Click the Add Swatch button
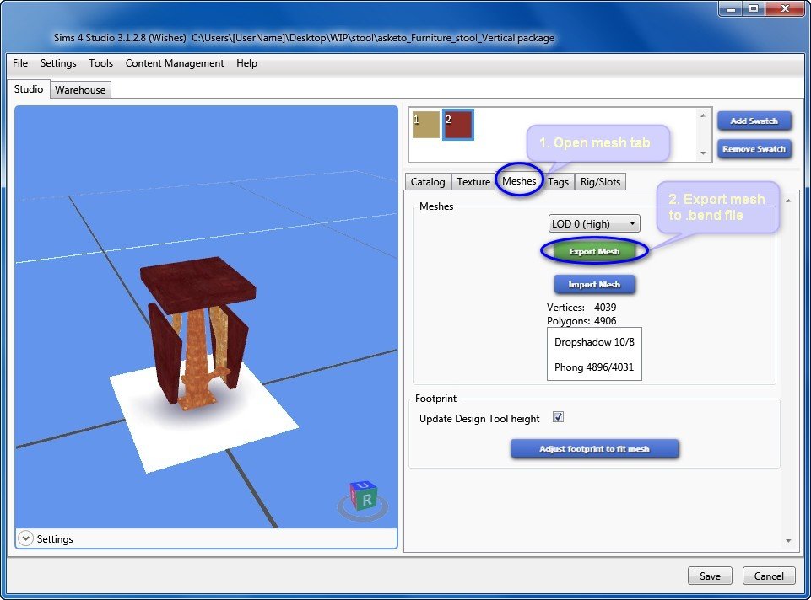Image resolution: width=811 pixels, height=600 pixels. coord(754,121)
